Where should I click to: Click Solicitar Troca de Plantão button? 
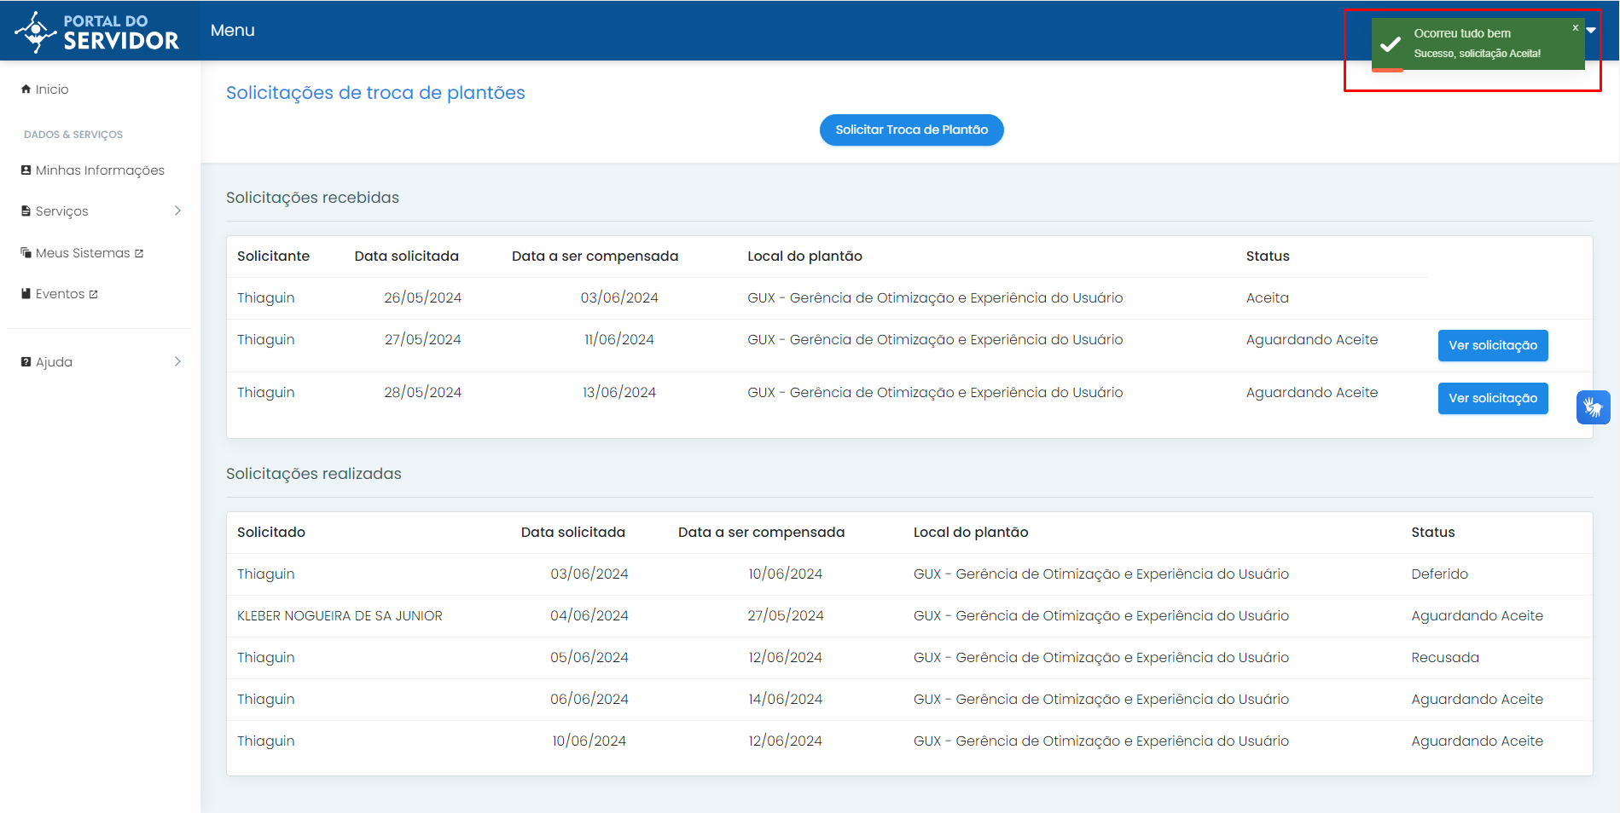pyautogui.click(x=911, y=130)
